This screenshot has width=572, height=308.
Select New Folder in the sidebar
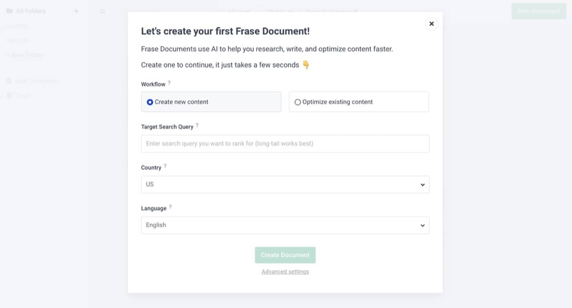point(25,55)
